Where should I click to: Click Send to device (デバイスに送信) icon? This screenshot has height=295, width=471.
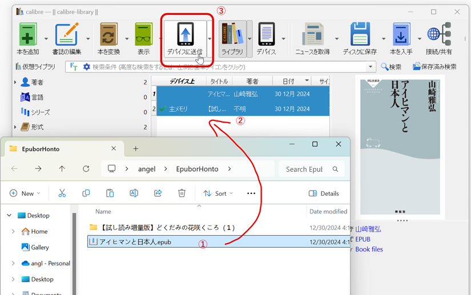click(x=186, y=34)
